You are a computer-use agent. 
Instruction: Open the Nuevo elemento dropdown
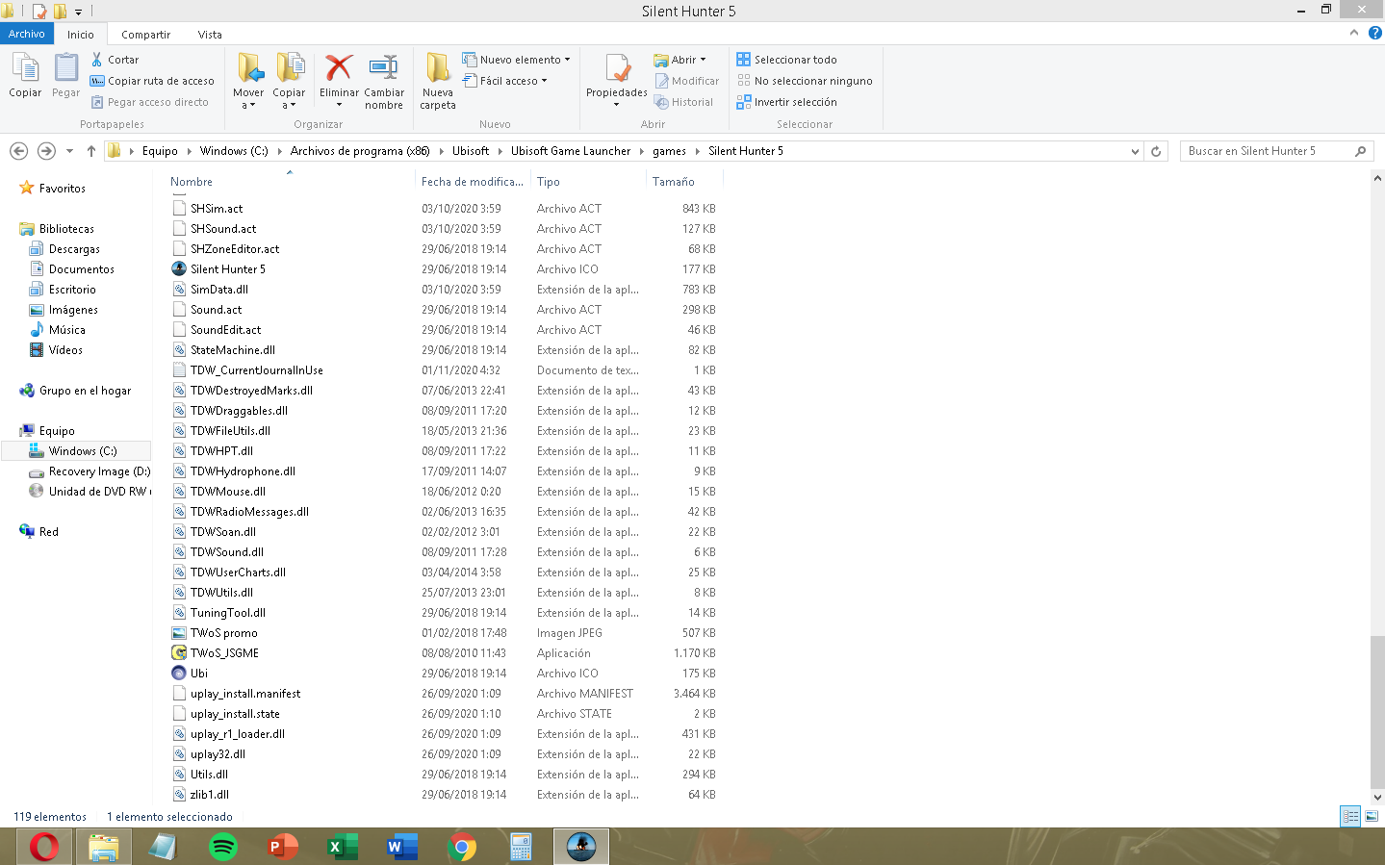[x=516, y=60]
